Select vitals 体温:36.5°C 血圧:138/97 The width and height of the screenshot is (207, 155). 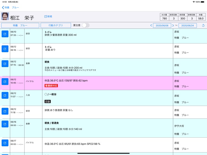coord(66,81)
